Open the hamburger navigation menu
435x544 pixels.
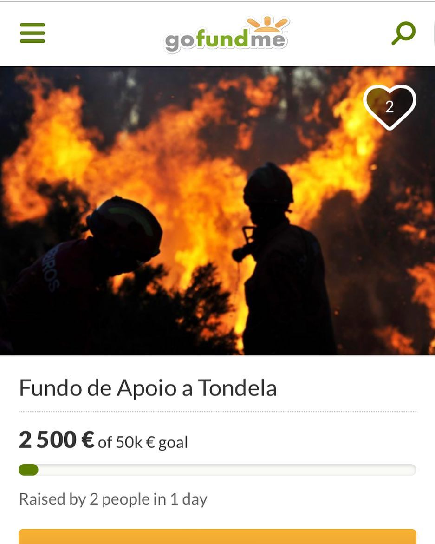pyautogui.click(x=32, y=33)
